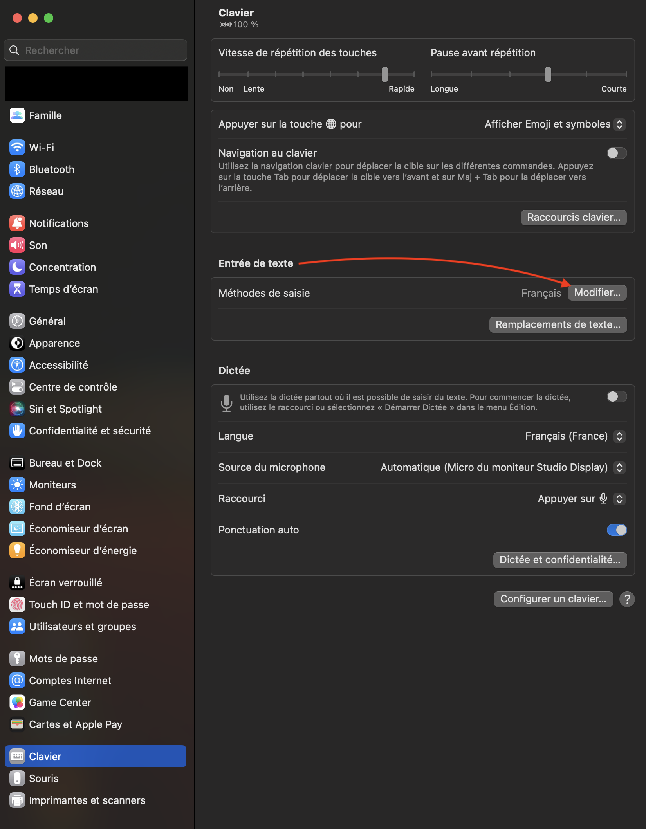Disable Ponctuation auto switch
Screen dimensions: 646x829
point(617,530)
